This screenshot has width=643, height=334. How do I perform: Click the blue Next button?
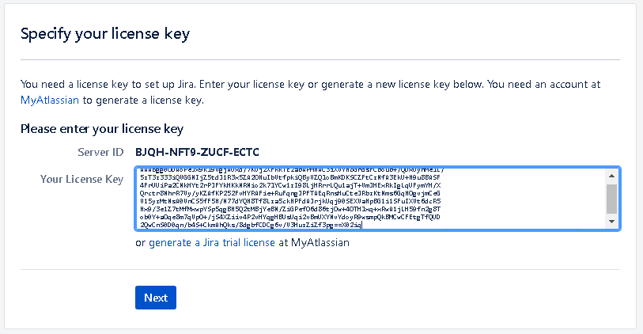point(155,298)
